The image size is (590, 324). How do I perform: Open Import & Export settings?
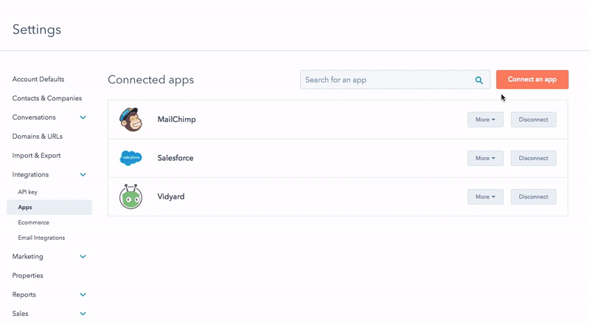coord(36,156)
